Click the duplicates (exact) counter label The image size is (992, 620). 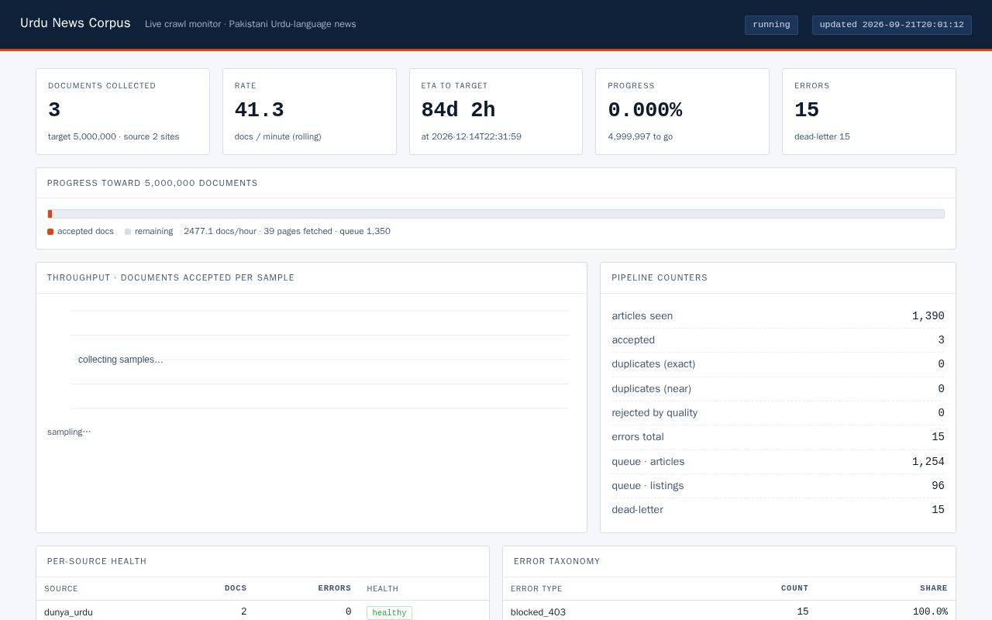(653, 364)
